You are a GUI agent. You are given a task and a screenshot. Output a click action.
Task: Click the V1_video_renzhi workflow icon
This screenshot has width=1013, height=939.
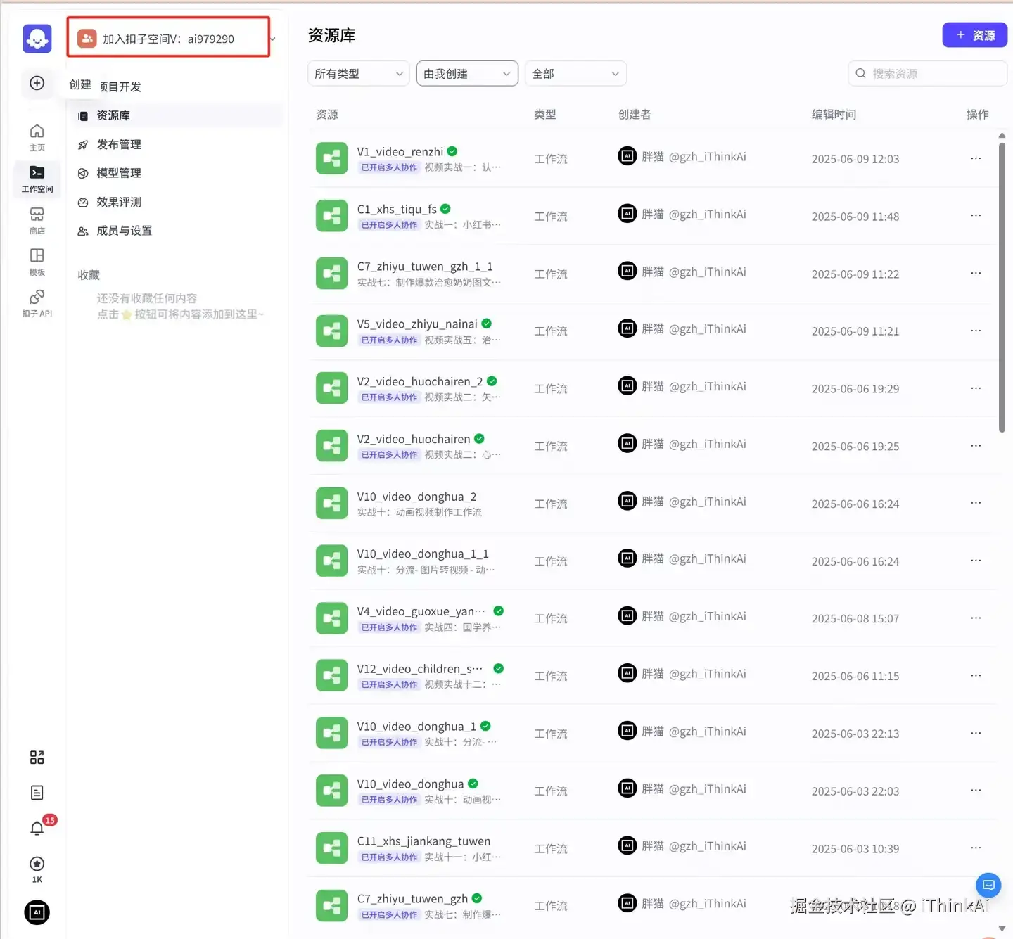pyautogui.click(x=331, y=158)
